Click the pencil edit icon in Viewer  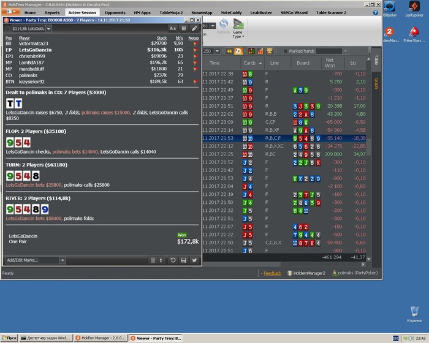(194, 28)
